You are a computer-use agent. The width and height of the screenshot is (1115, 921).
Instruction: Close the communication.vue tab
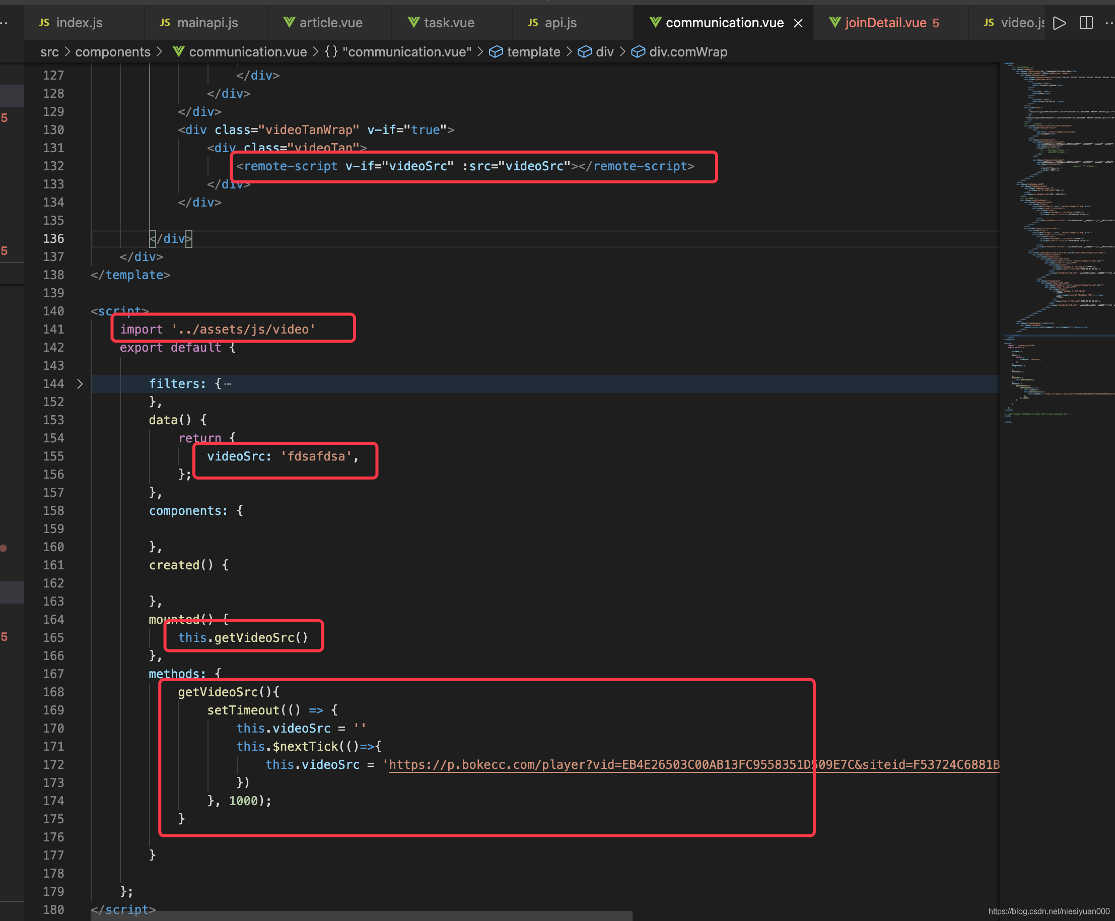click(x=798, y=23)
